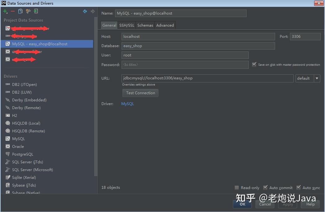Navigate back using blue left arrow
325x212 pixels.
tap(85, 11)
